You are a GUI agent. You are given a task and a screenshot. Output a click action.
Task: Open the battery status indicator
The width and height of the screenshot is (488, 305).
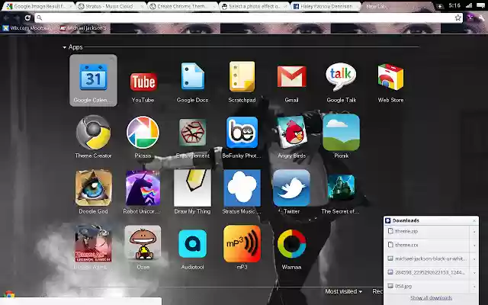480,5
